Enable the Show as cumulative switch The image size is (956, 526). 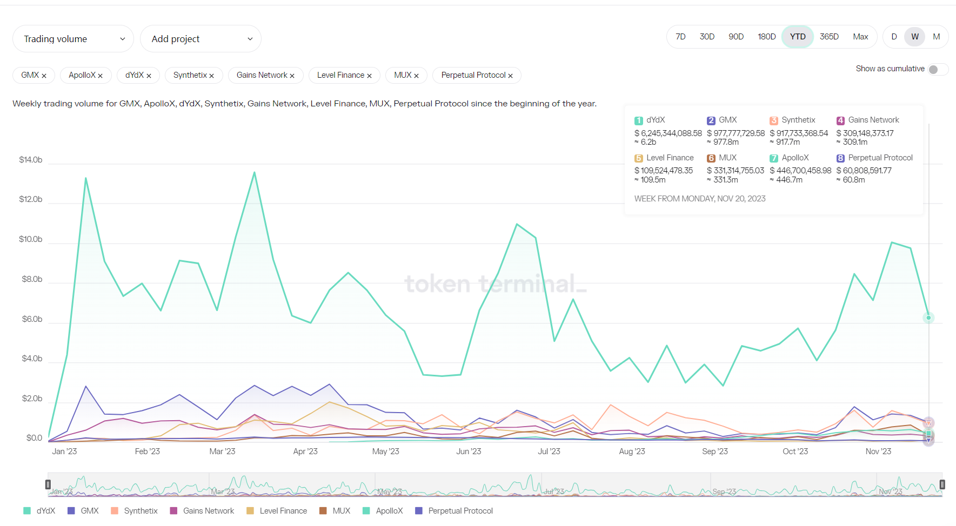(937, 70)
